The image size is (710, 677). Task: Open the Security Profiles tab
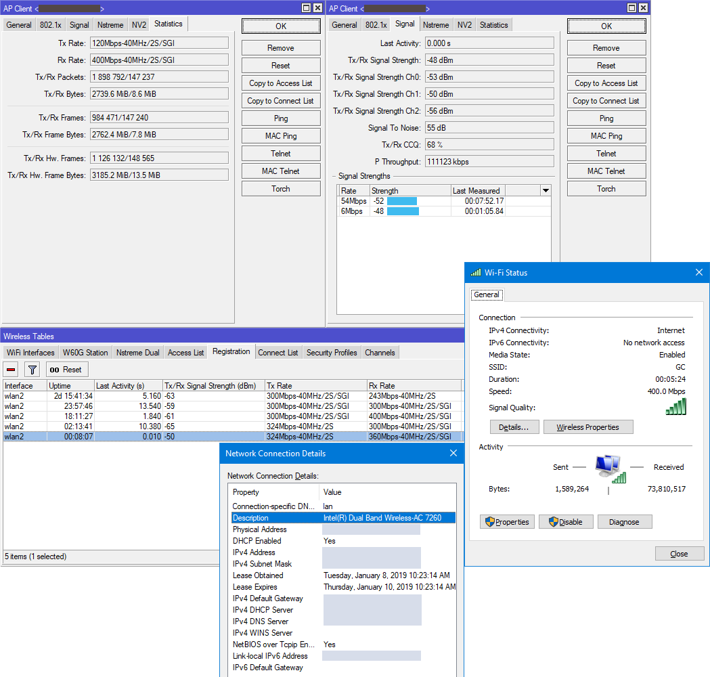(332, 352)
